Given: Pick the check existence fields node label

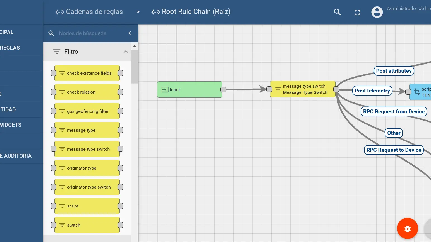Looking at the screenshot, I should pyautogui.click(x=89, y=73).
